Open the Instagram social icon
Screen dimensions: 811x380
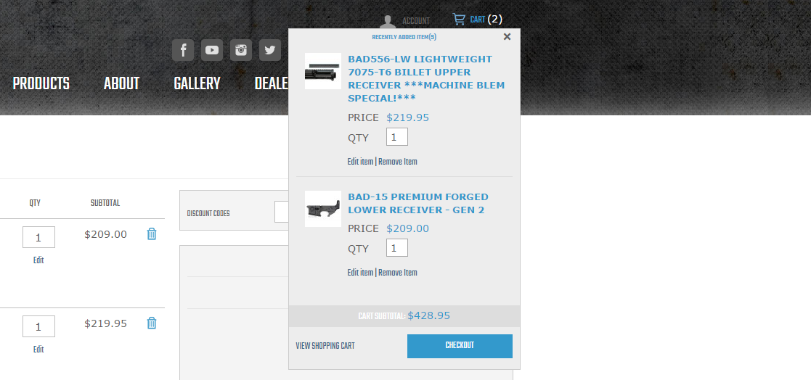(x=241, y=50)
